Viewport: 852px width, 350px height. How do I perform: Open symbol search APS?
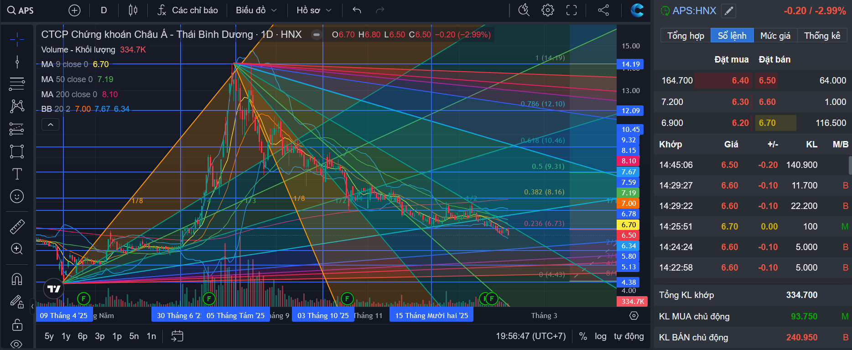pos(21,10)
